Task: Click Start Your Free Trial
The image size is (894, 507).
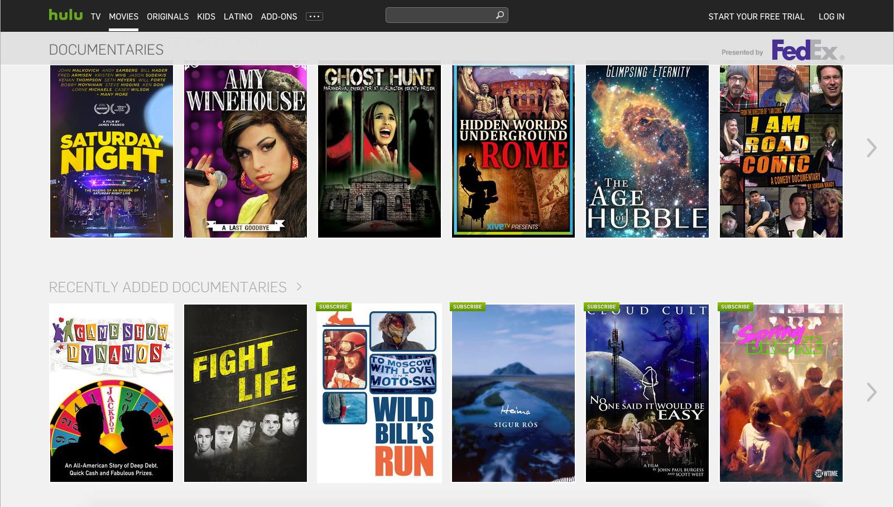Action: click(x=757, y=17)
